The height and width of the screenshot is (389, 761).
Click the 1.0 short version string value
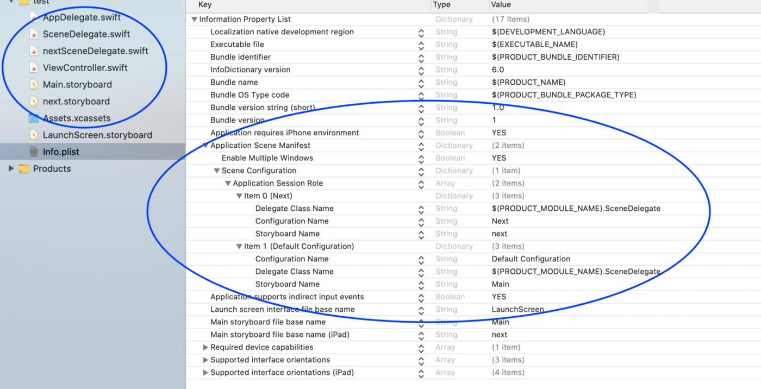tap(498, 108)
